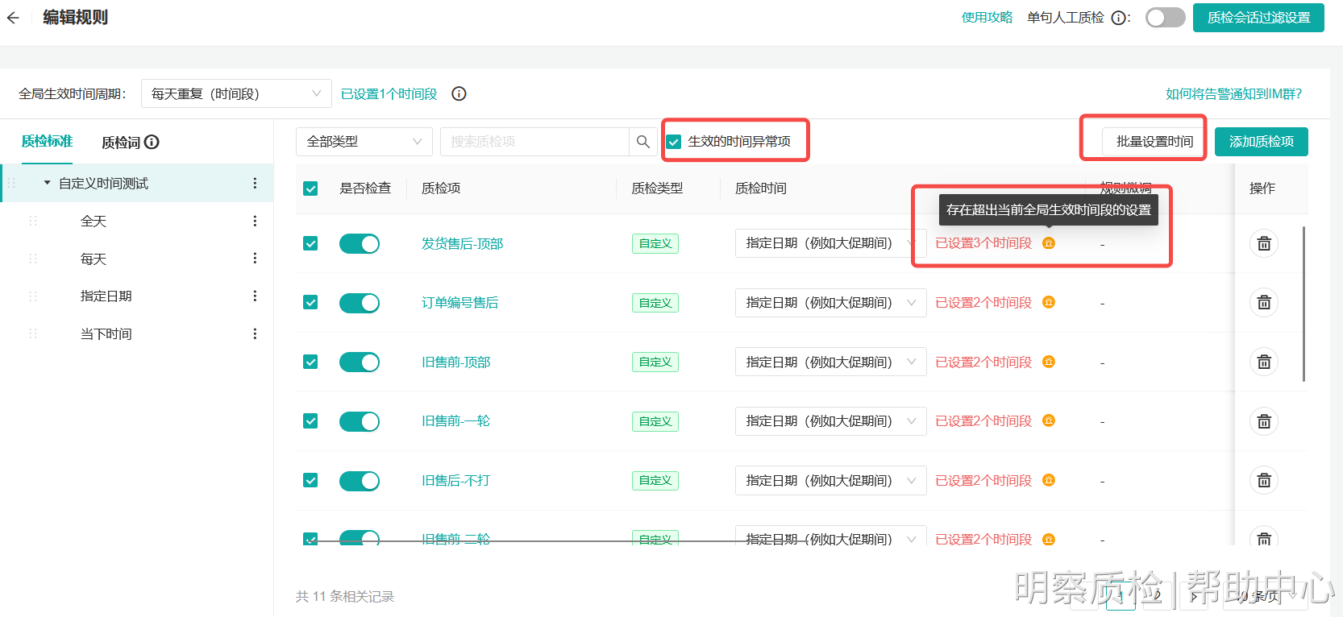Click the 添加质检项 button
This screenshot has width=1343, height=617.
(x=1262, y=142)
